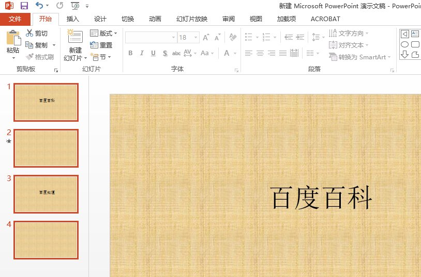Screen dimensions: 421x277
Task: Toggle Bold formatting
Action: (x=130, y=53)
